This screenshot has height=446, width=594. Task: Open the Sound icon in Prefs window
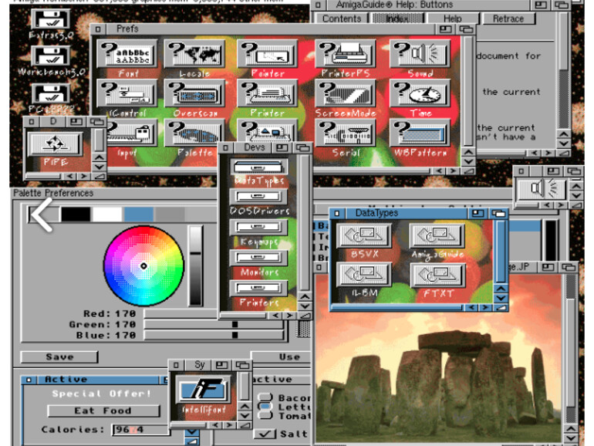420,54
